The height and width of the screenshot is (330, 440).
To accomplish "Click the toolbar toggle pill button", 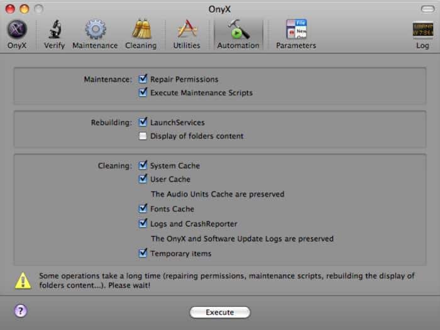I will tap(425, 9).
